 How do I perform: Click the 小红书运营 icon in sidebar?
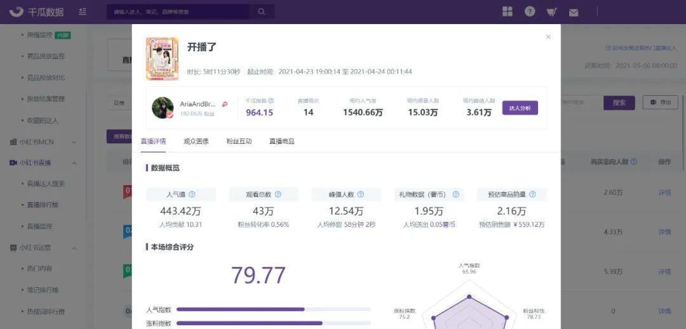pos(13,248)
